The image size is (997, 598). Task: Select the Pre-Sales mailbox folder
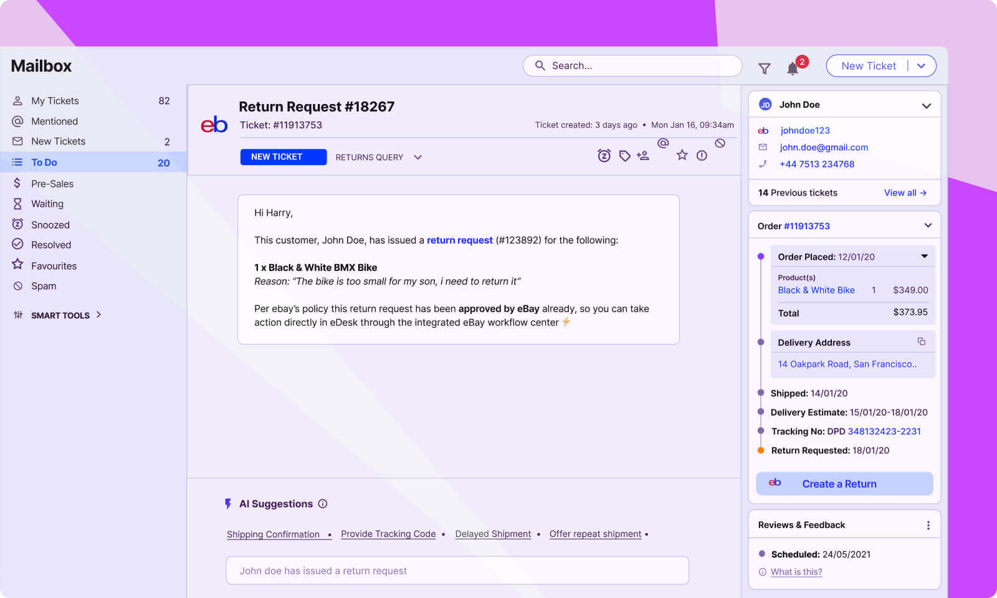coord(52,184)
